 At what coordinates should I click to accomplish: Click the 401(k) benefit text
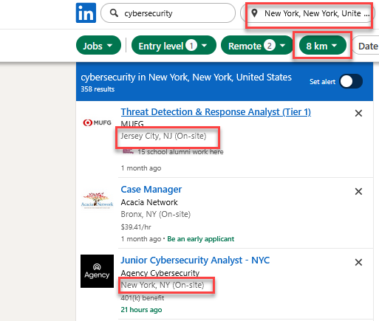click(143, 298)
